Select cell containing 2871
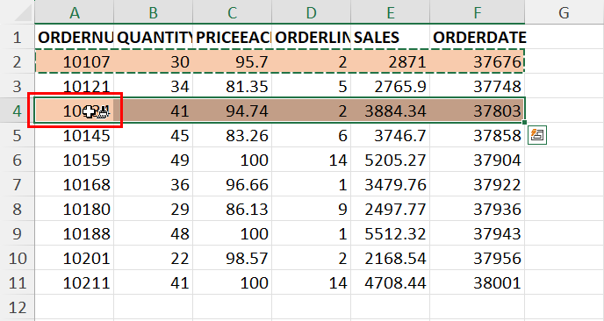The image size is (604, 321). pyautogui.click(x=390, y=61)
